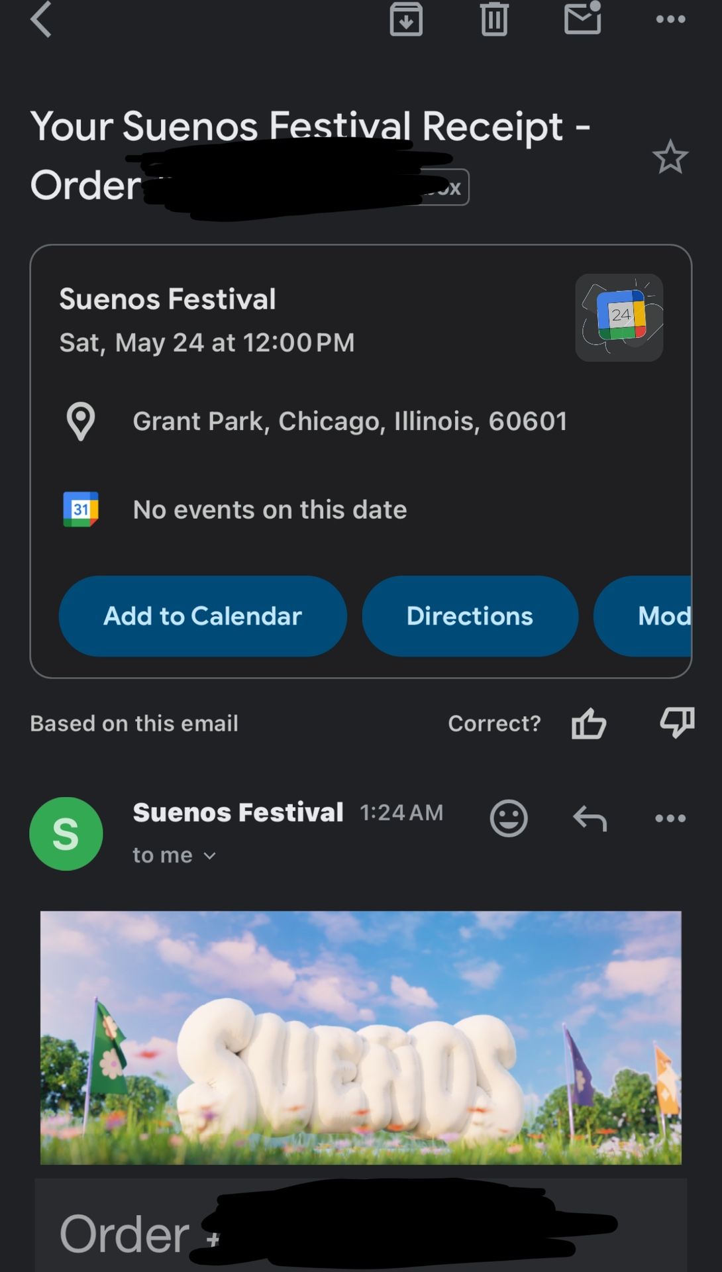Open the sender avatar S
722x1272 pixels.
[66, 833]
